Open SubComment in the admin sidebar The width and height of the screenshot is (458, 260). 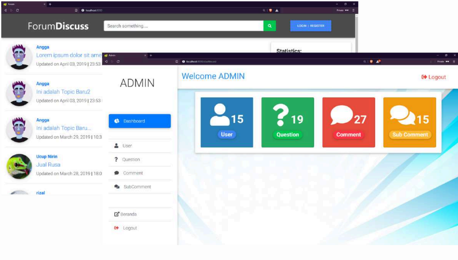(137, 187)
